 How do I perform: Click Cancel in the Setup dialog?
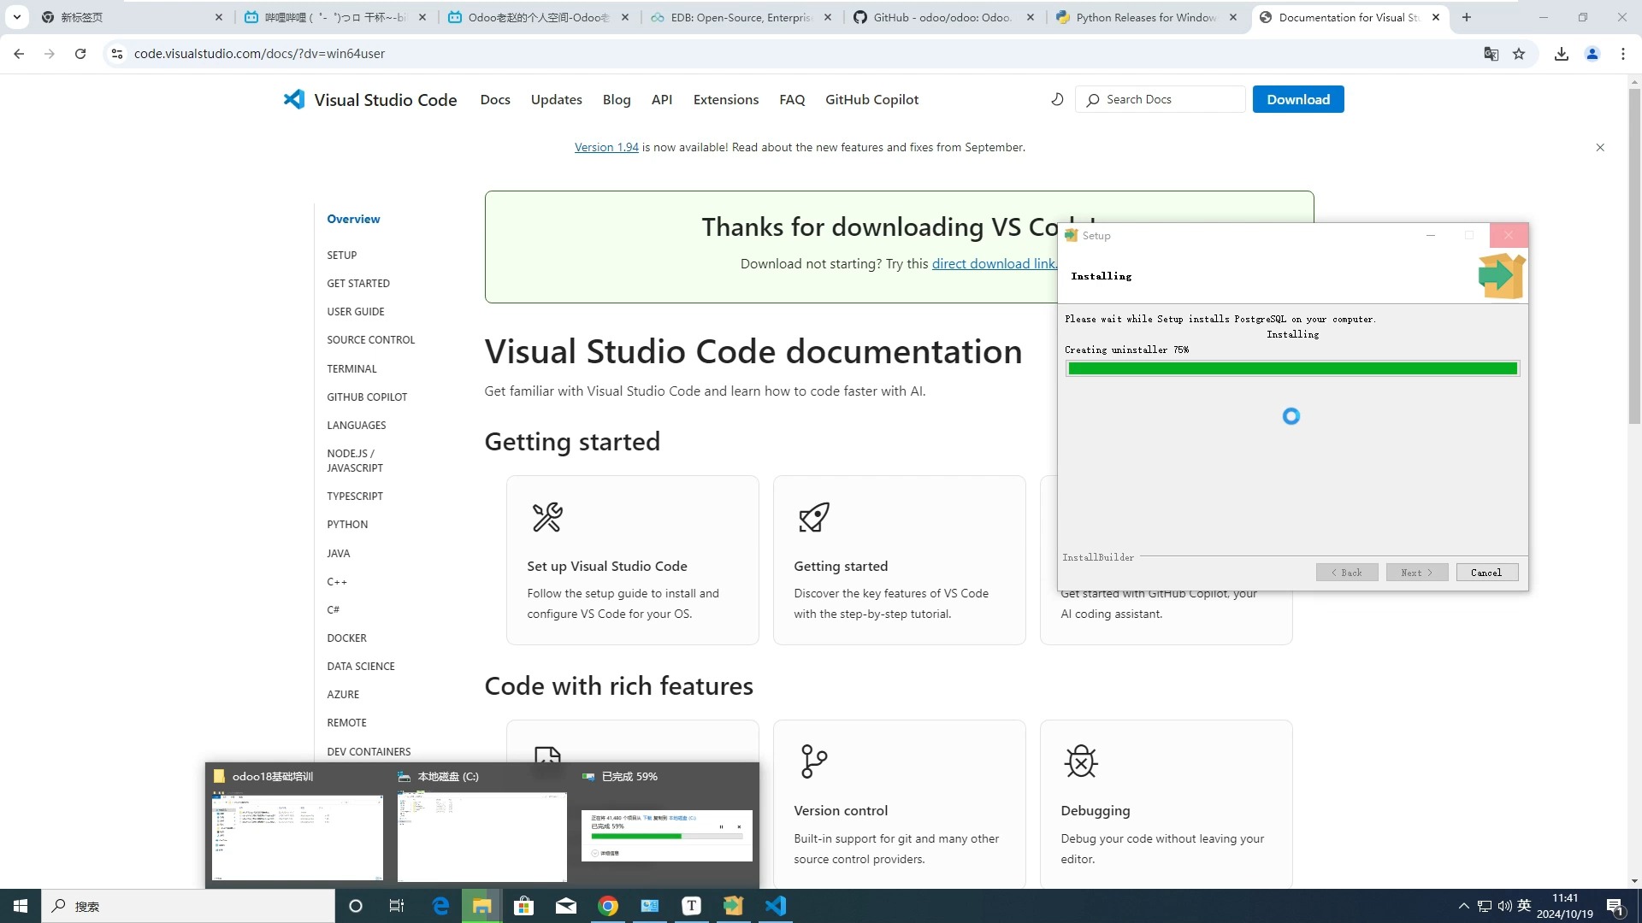(1486, 573)
